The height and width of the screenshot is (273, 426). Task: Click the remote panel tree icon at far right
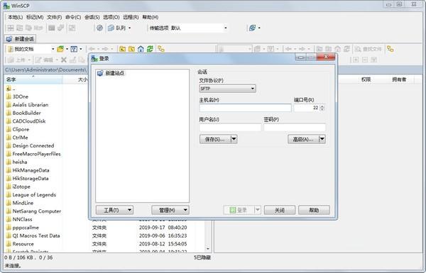coord(390,49)
